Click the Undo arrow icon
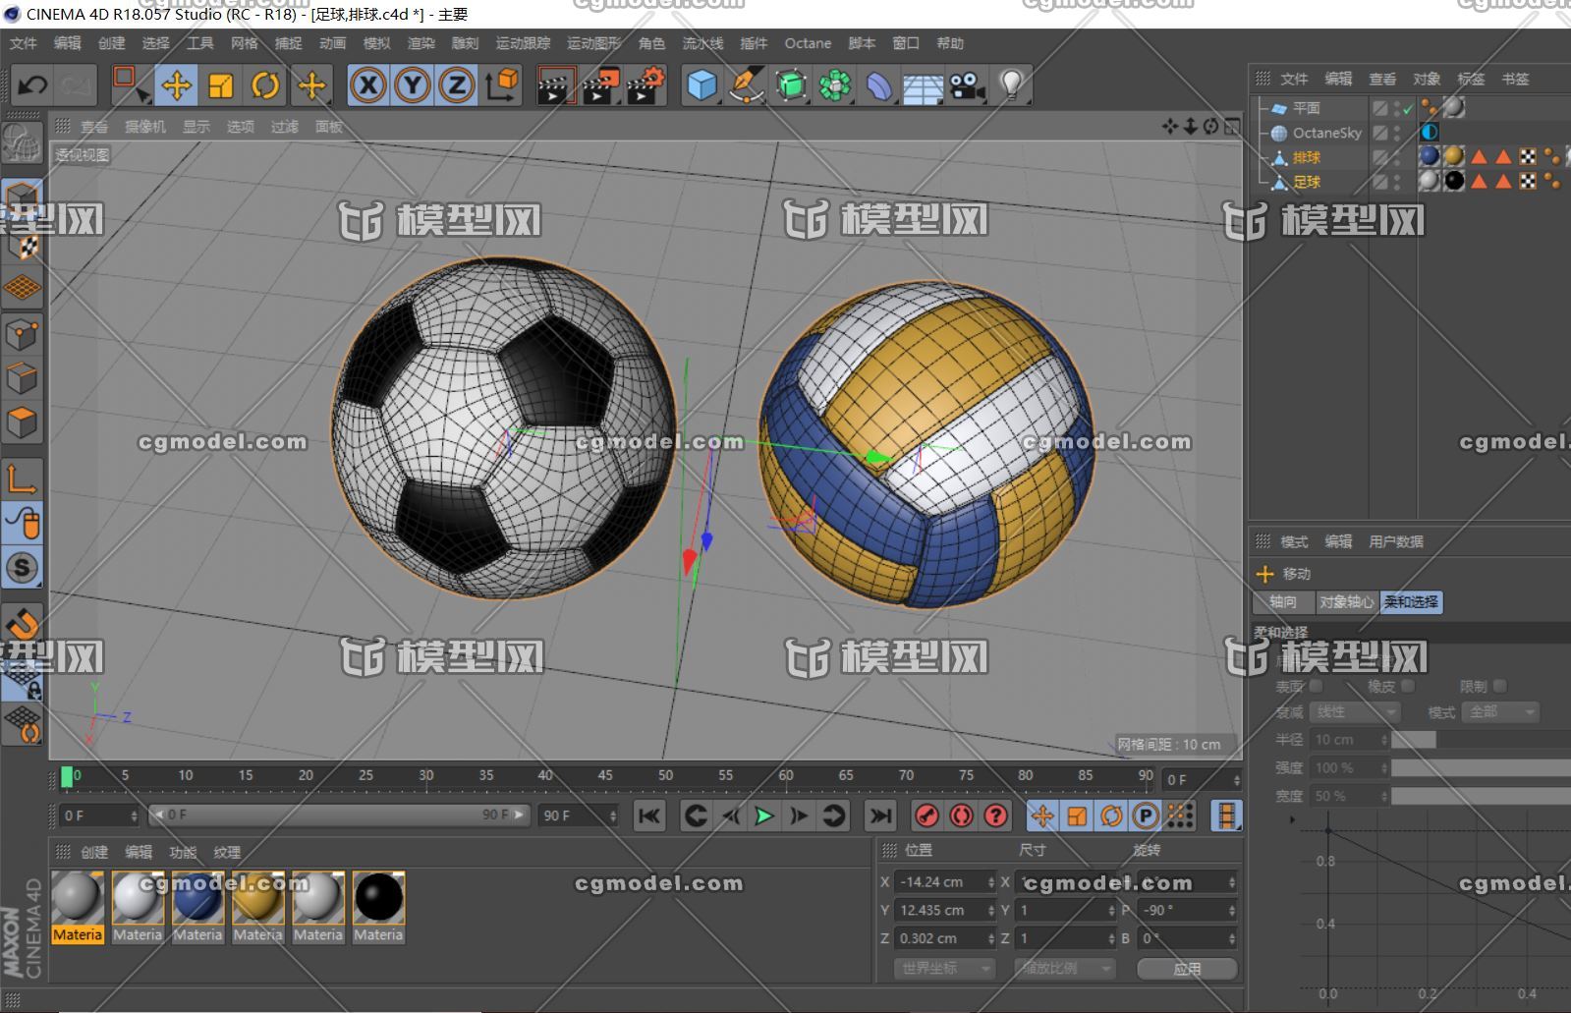1571x1013 pixels. [x=32, y=85]
